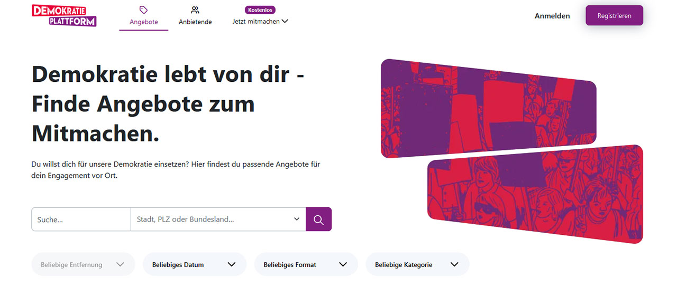This screenshot has height=306, width=677.
Task: Click the magnifying glass search button
Action: (x=318, y=219)
